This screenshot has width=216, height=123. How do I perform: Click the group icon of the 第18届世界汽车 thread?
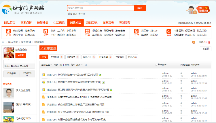point(44,89)
